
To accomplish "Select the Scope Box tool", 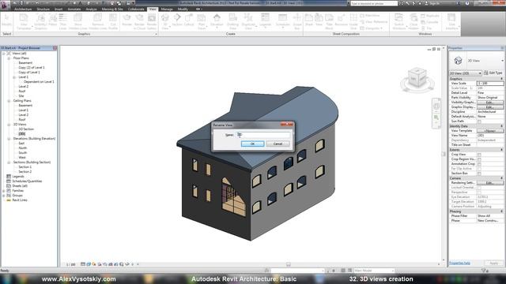I will point(297,22).
